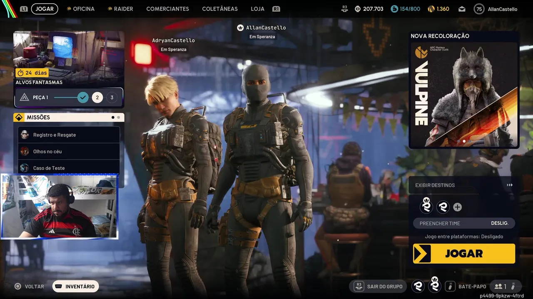533x299 pixels.
Task: Click the L1 previous-tab icon
Action: [x=24, y=9]
